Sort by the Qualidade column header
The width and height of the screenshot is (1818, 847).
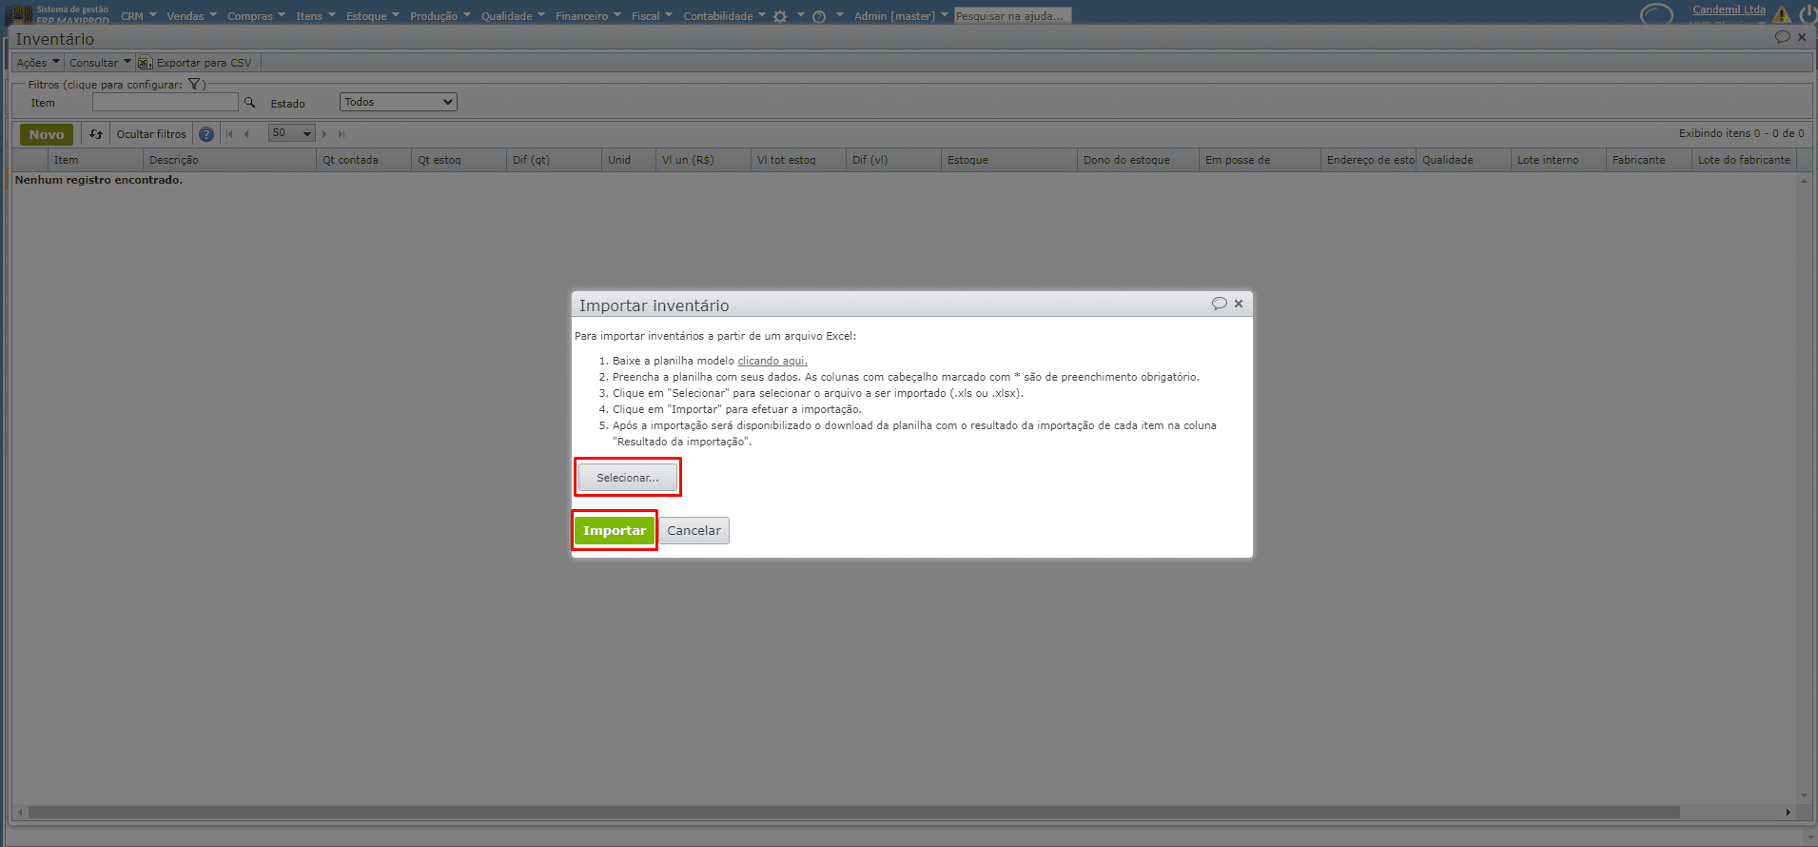pos(1463,160)
